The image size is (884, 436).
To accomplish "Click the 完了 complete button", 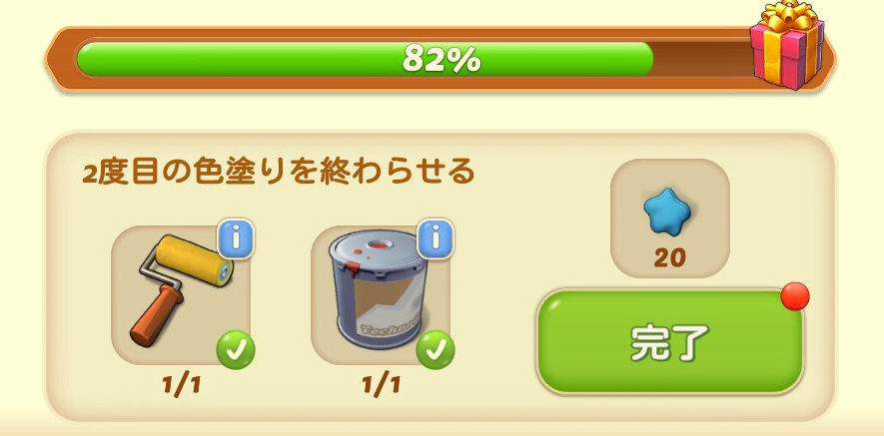I will pyautogui.click(x=670, y=341).
